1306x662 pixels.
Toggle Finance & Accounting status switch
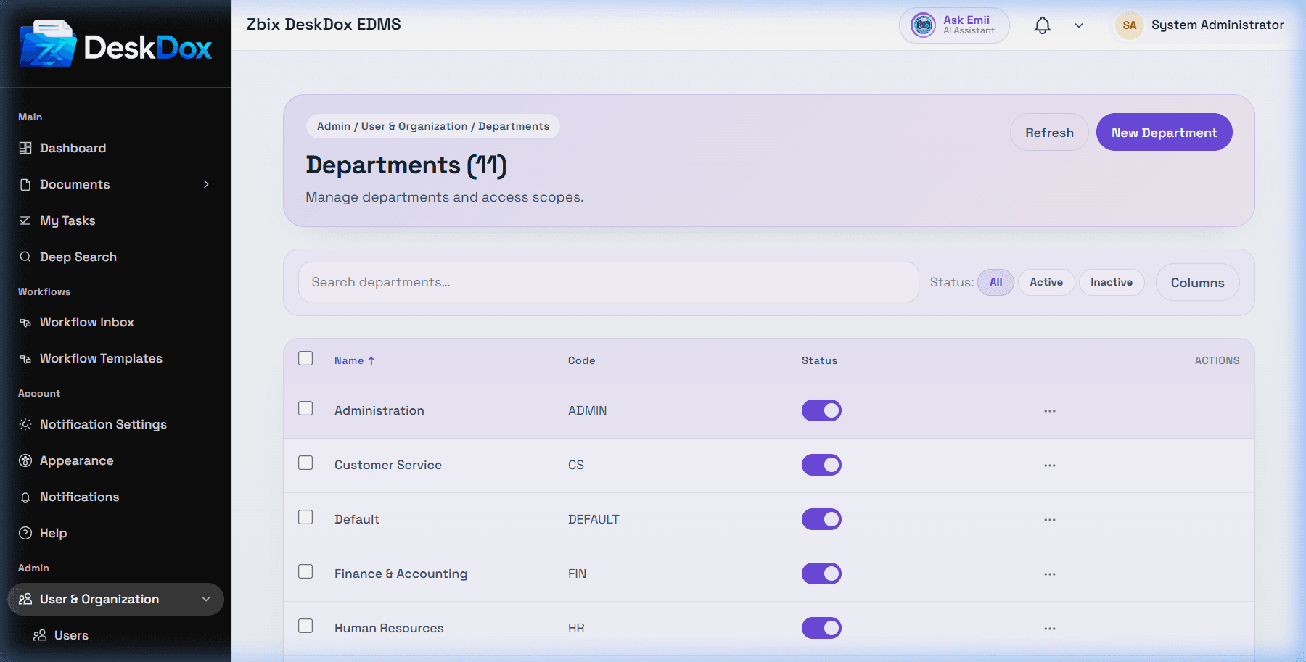[x=821, y=574]
